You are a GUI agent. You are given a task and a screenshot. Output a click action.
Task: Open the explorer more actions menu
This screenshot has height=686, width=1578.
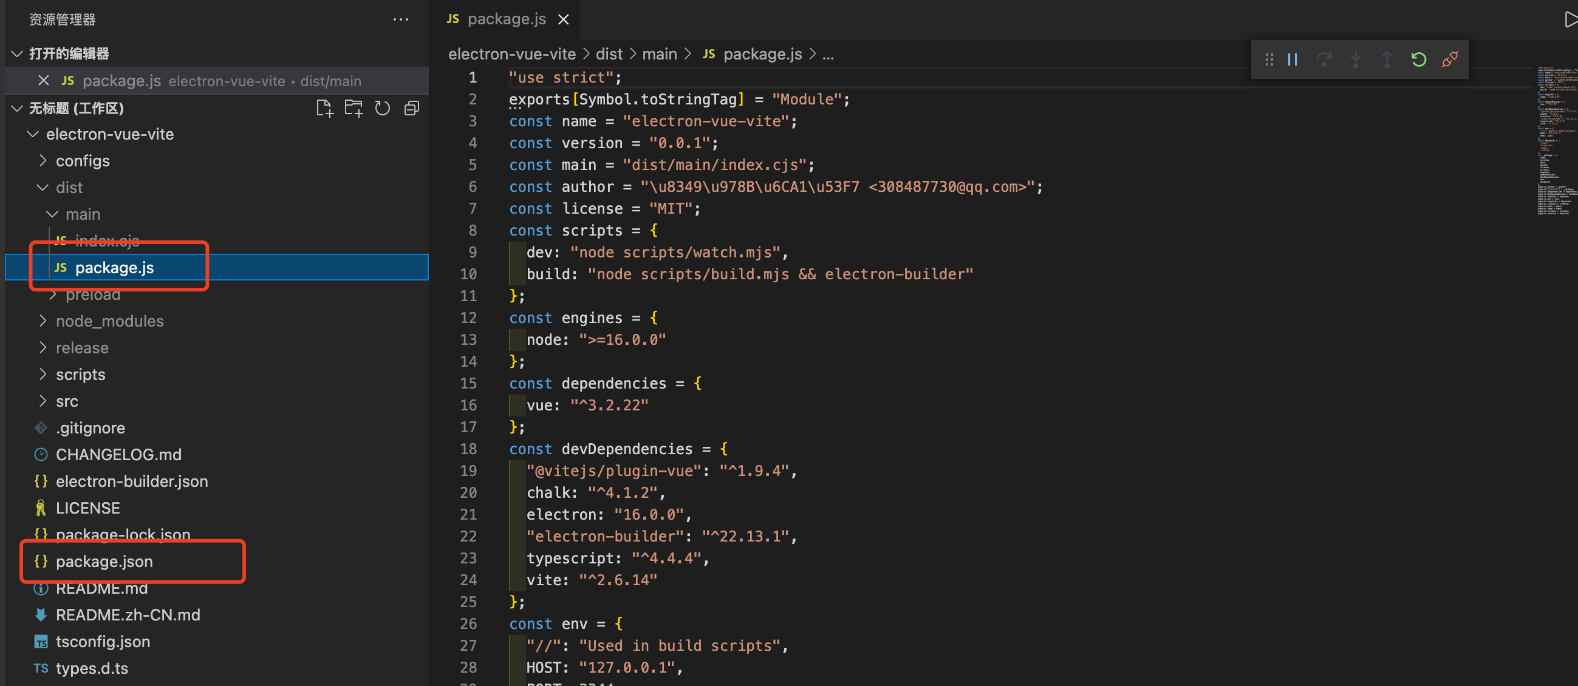(x=401, y=19)
